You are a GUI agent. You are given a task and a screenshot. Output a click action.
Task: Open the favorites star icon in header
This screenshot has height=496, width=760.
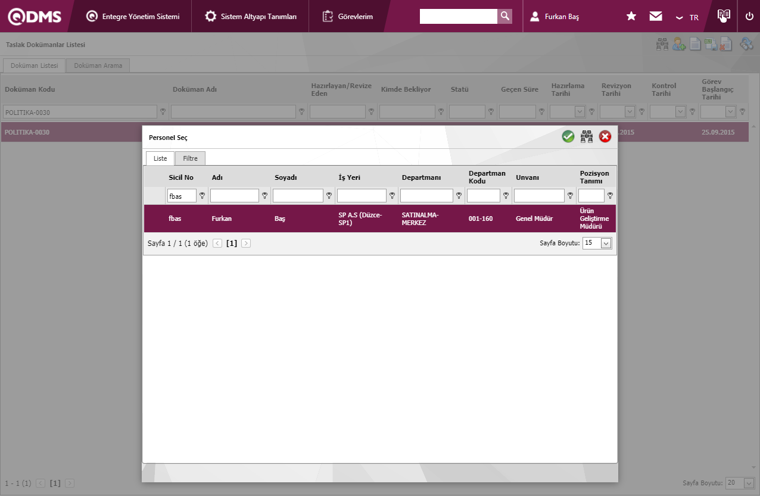click(631, 17)
